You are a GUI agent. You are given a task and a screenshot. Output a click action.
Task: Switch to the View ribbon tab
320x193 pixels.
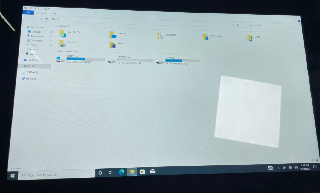point(54,13)
